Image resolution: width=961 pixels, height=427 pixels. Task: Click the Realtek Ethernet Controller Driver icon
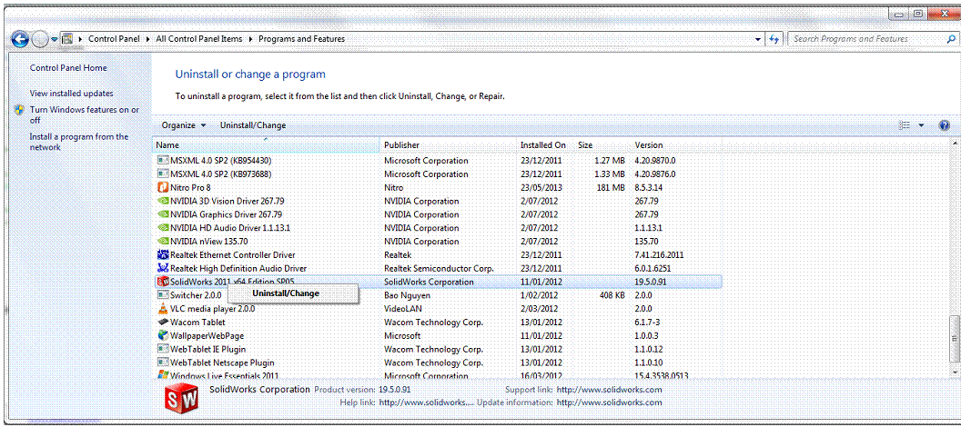[163, 255]
